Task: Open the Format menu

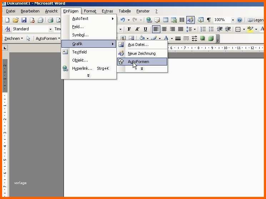Action: point(90,11)
